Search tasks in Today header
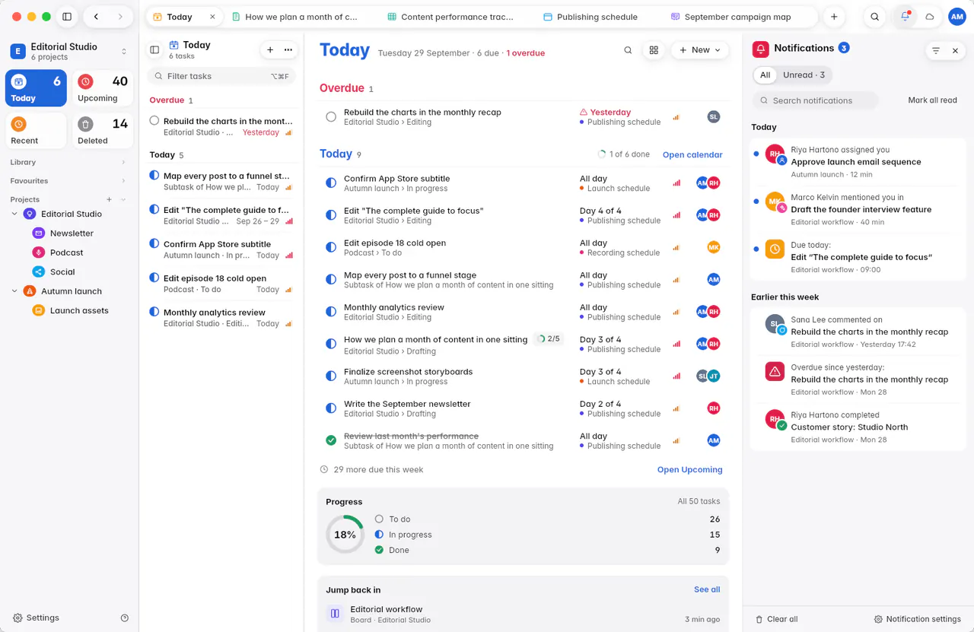Image resolution: width=974 pixels, height=632 pixels. [628, 50]
